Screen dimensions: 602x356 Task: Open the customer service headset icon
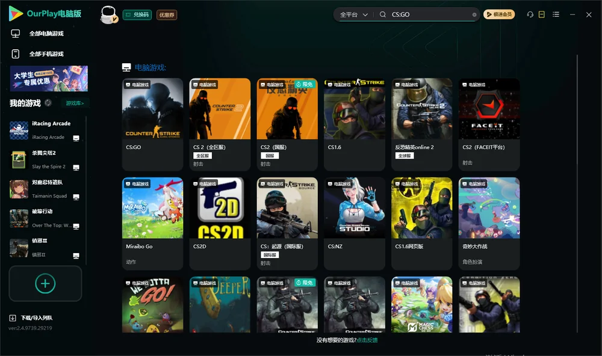530,14
